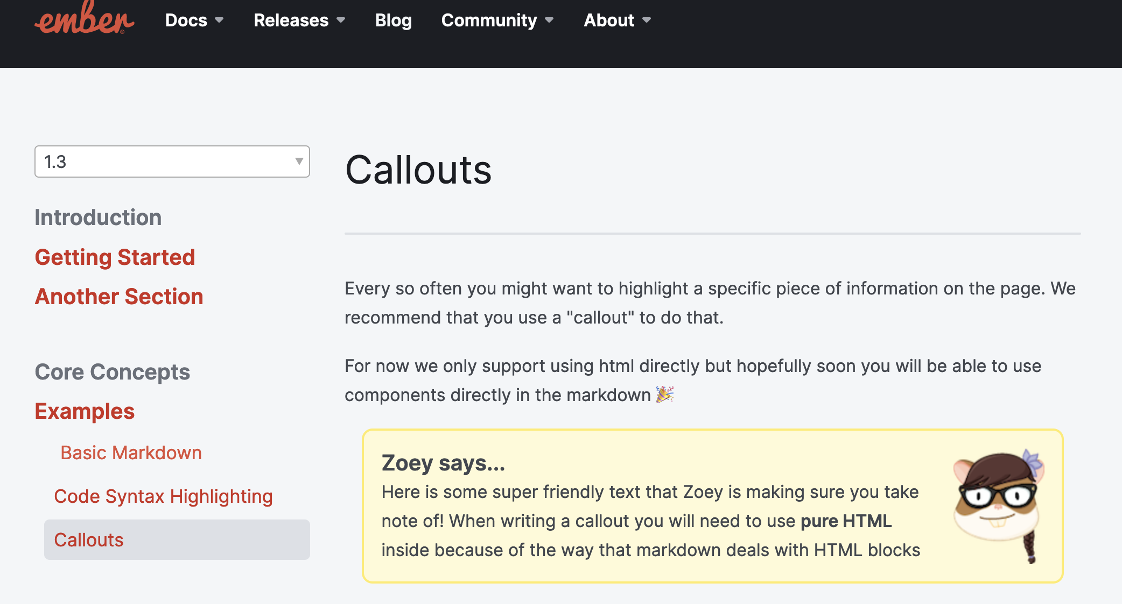Open the version selector showing 1.3
The height and width of the screenshot is (604, 1122).
point(172,161)
